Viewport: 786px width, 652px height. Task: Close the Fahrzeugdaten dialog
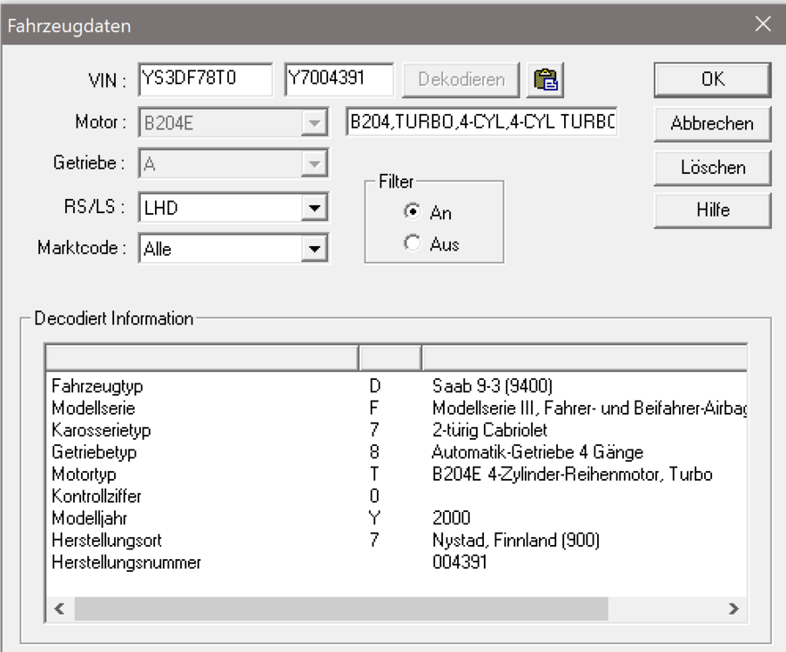coord(763,23)
